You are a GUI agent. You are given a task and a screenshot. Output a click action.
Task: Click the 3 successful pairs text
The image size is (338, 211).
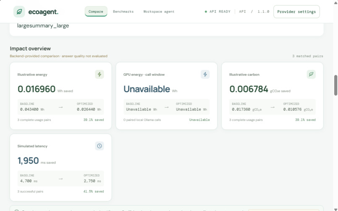[x=30, y=191]
